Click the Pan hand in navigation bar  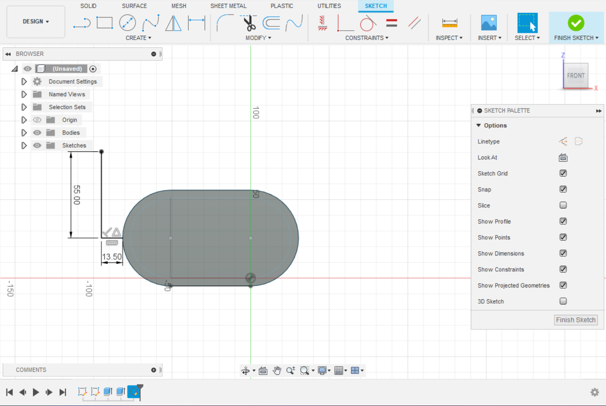[x=277, y=370]
